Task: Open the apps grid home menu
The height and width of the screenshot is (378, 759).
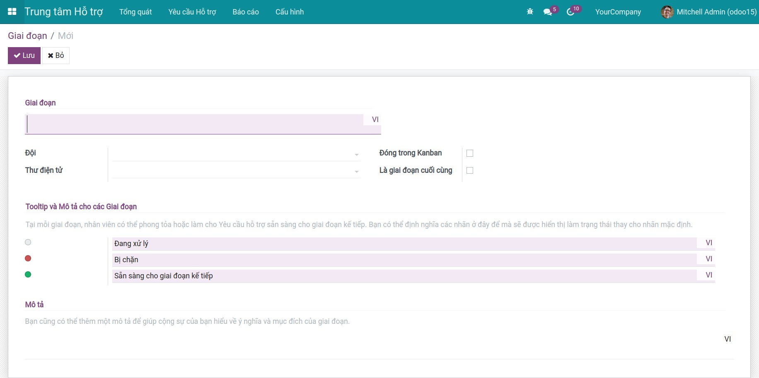Action: pos(12,12)
